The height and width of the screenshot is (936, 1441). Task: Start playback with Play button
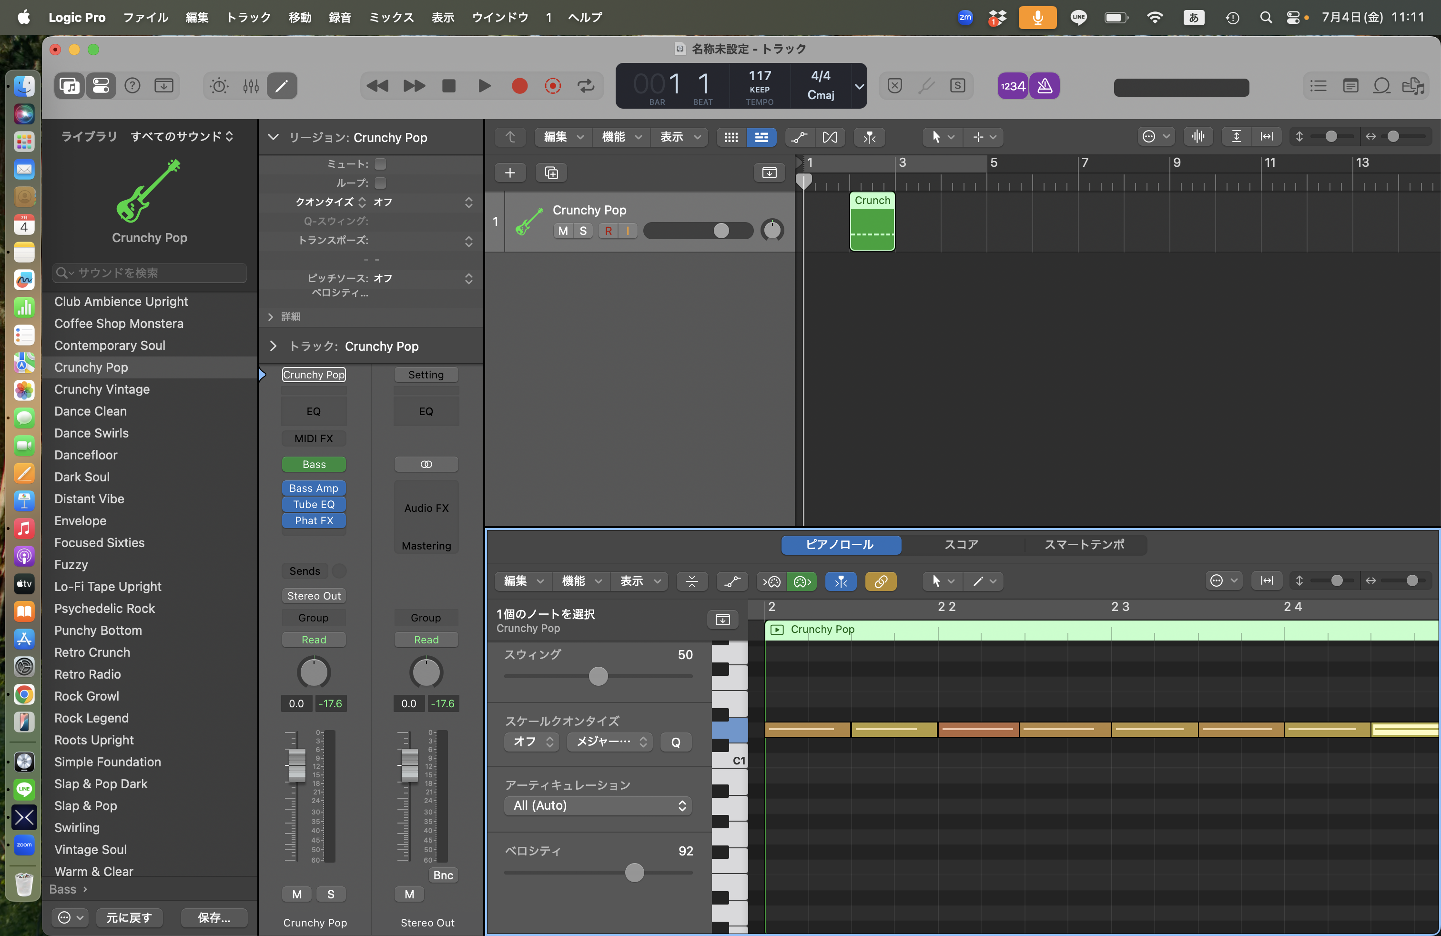point(484,86)
